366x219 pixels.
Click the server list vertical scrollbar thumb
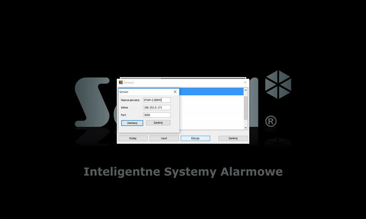pos(246,107)
